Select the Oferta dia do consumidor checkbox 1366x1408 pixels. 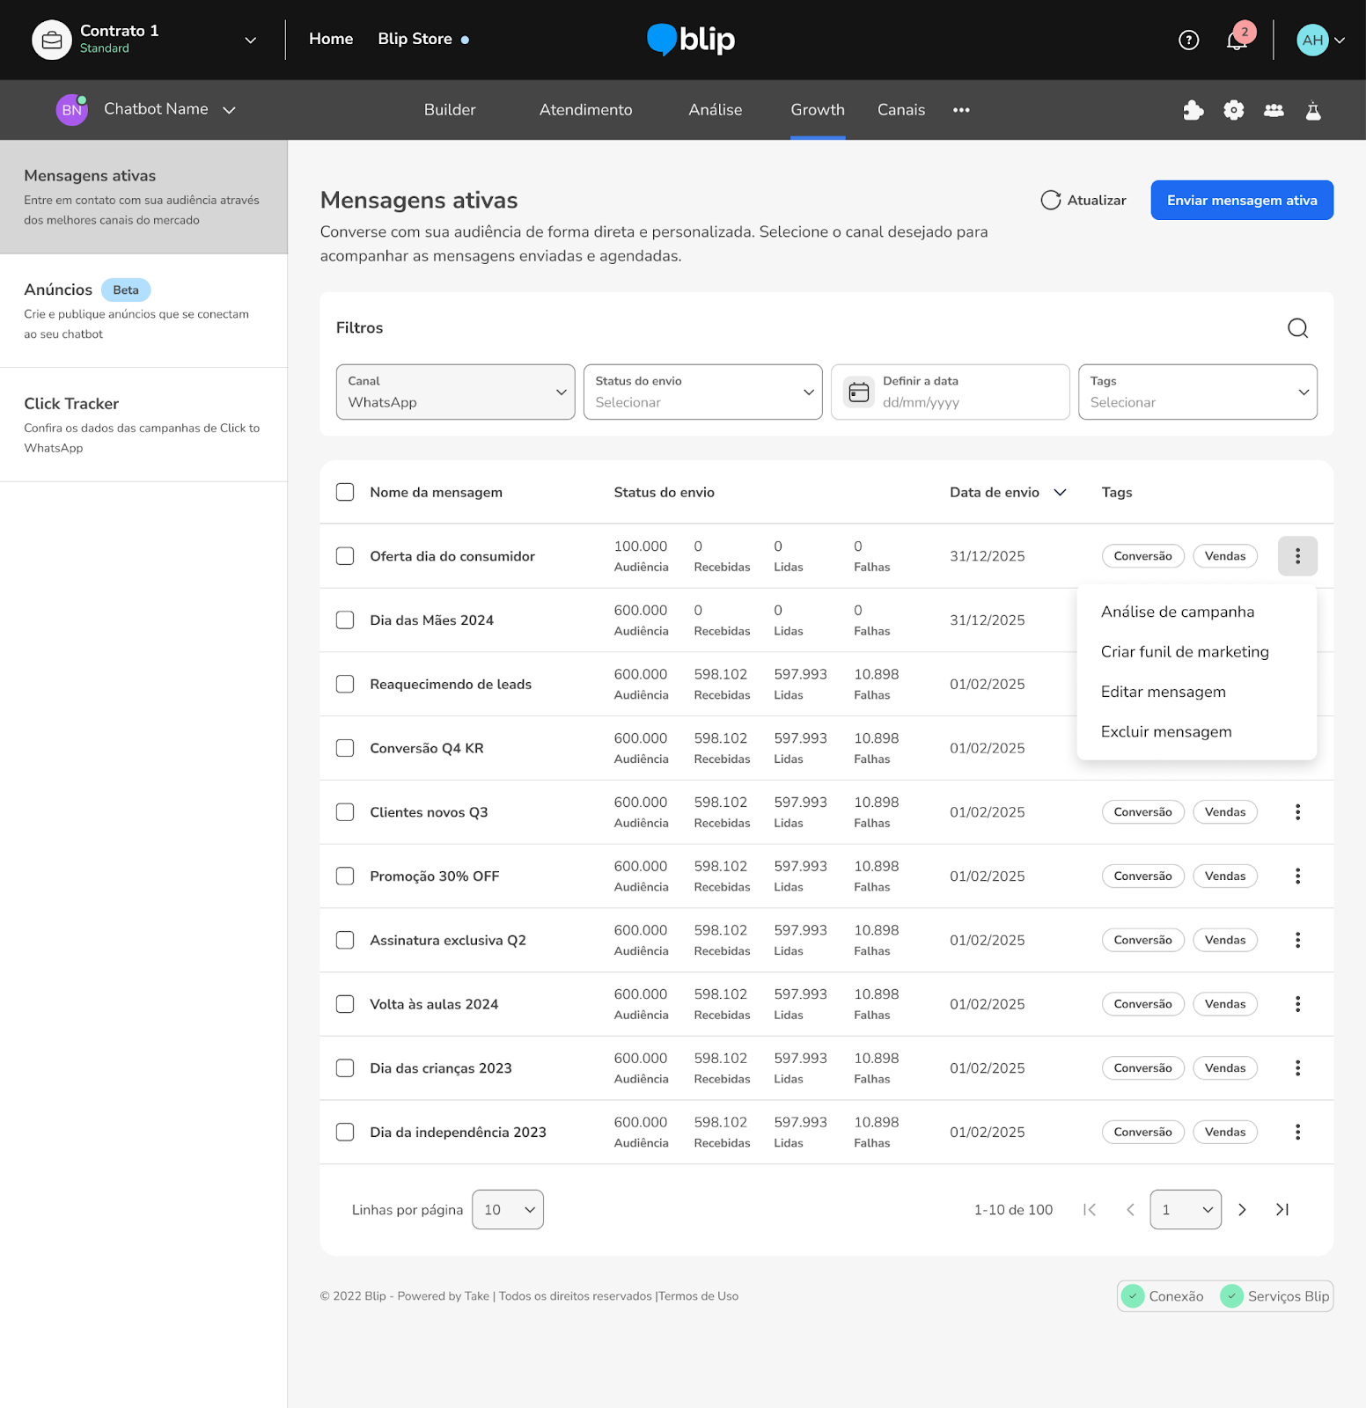[x=345, y=556]
